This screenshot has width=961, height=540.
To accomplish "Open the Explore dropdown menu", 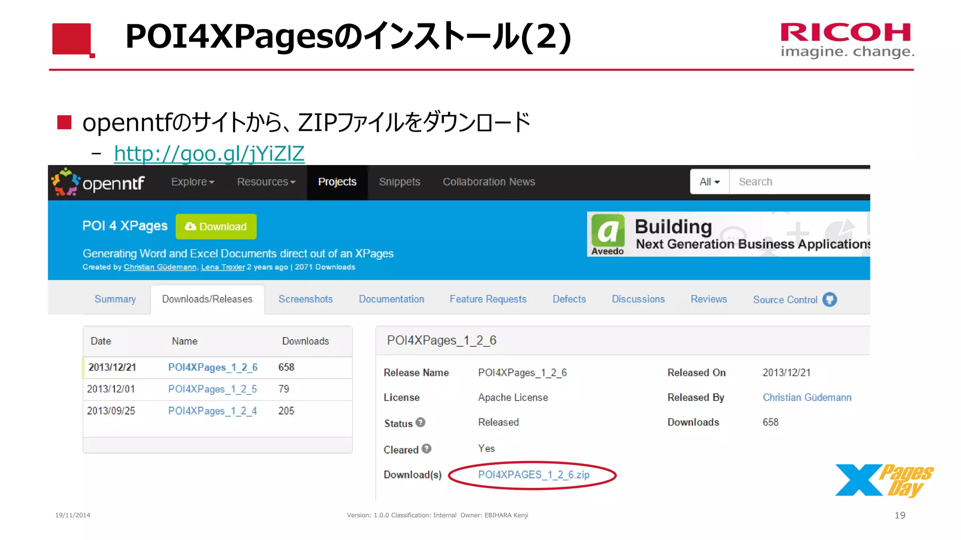I will click(192, 182).
